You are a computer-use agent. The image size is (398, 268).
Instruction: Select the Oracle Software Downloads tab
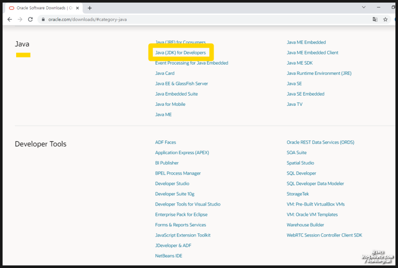pyautogui.click(x=44, y=8)
